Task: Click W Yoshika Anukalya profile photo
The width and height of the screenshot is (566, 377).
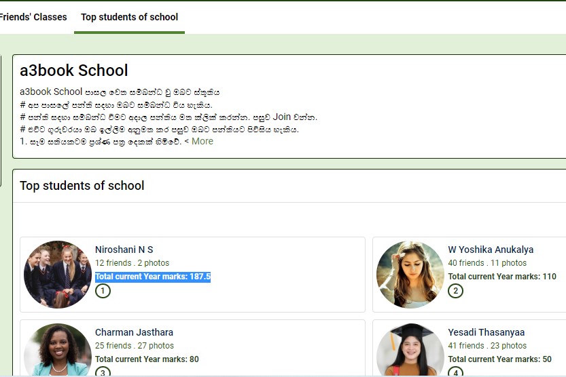Action: (410, 275)
